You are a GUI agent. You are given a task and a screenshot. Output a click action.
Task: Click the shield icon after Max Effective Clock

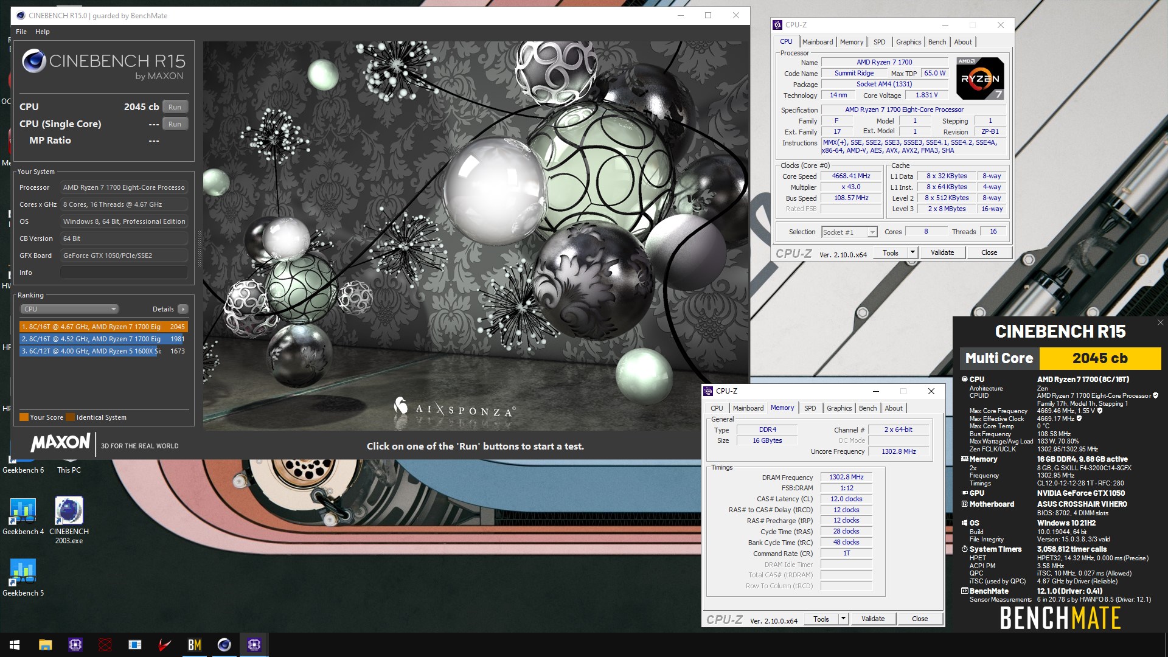tap(1079, 419)
